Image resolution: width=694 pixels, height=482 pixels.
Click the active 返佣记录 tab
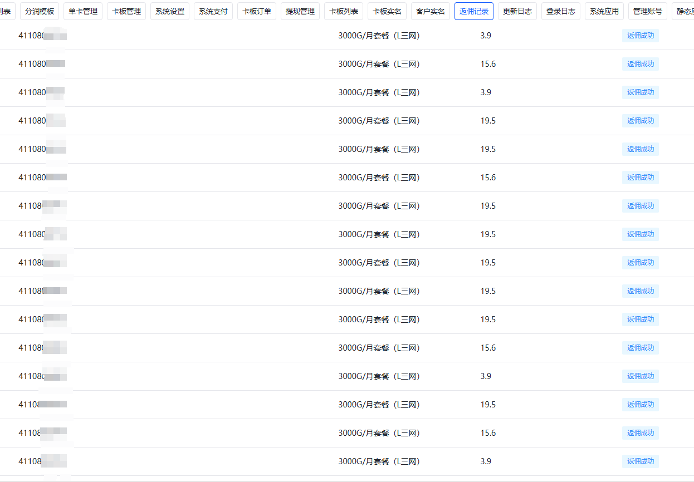474,11
